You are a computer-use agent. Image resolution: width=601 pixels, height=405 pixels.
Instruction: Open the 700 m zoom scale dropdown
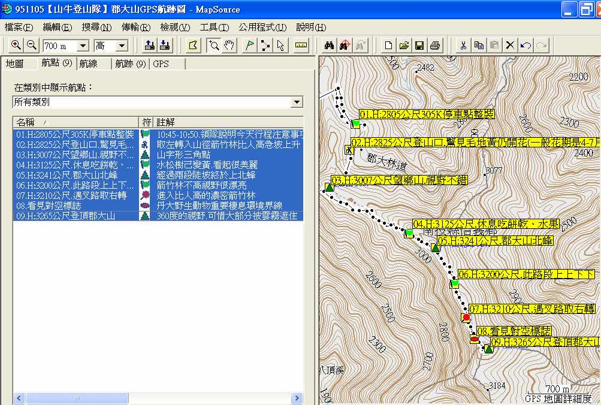[x=83, y=46]
